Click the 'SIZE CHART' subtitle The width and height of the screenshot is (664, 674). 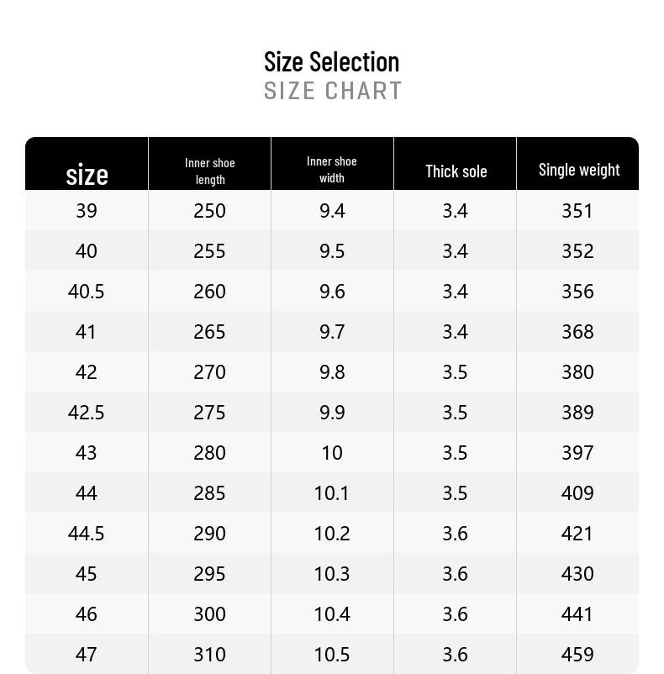333,91
